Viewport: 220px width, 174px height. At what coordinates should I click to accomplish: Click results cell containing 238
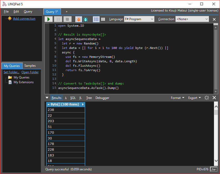[66, 110]
